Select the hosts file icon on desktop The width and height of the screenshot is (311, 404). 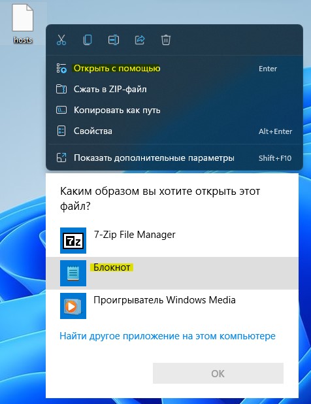23,18
